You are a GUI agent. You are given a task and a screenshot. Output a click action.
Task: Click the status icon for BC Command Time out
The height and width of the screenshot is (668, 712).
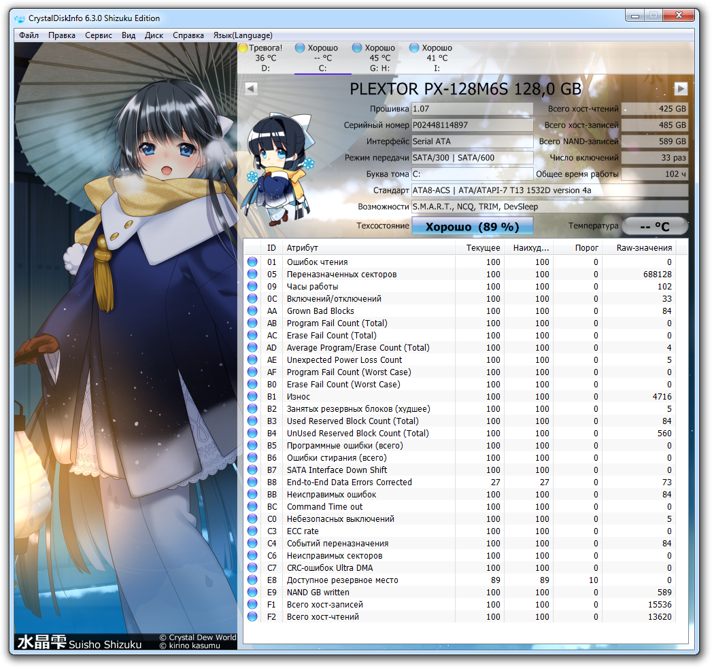[252, 507]
